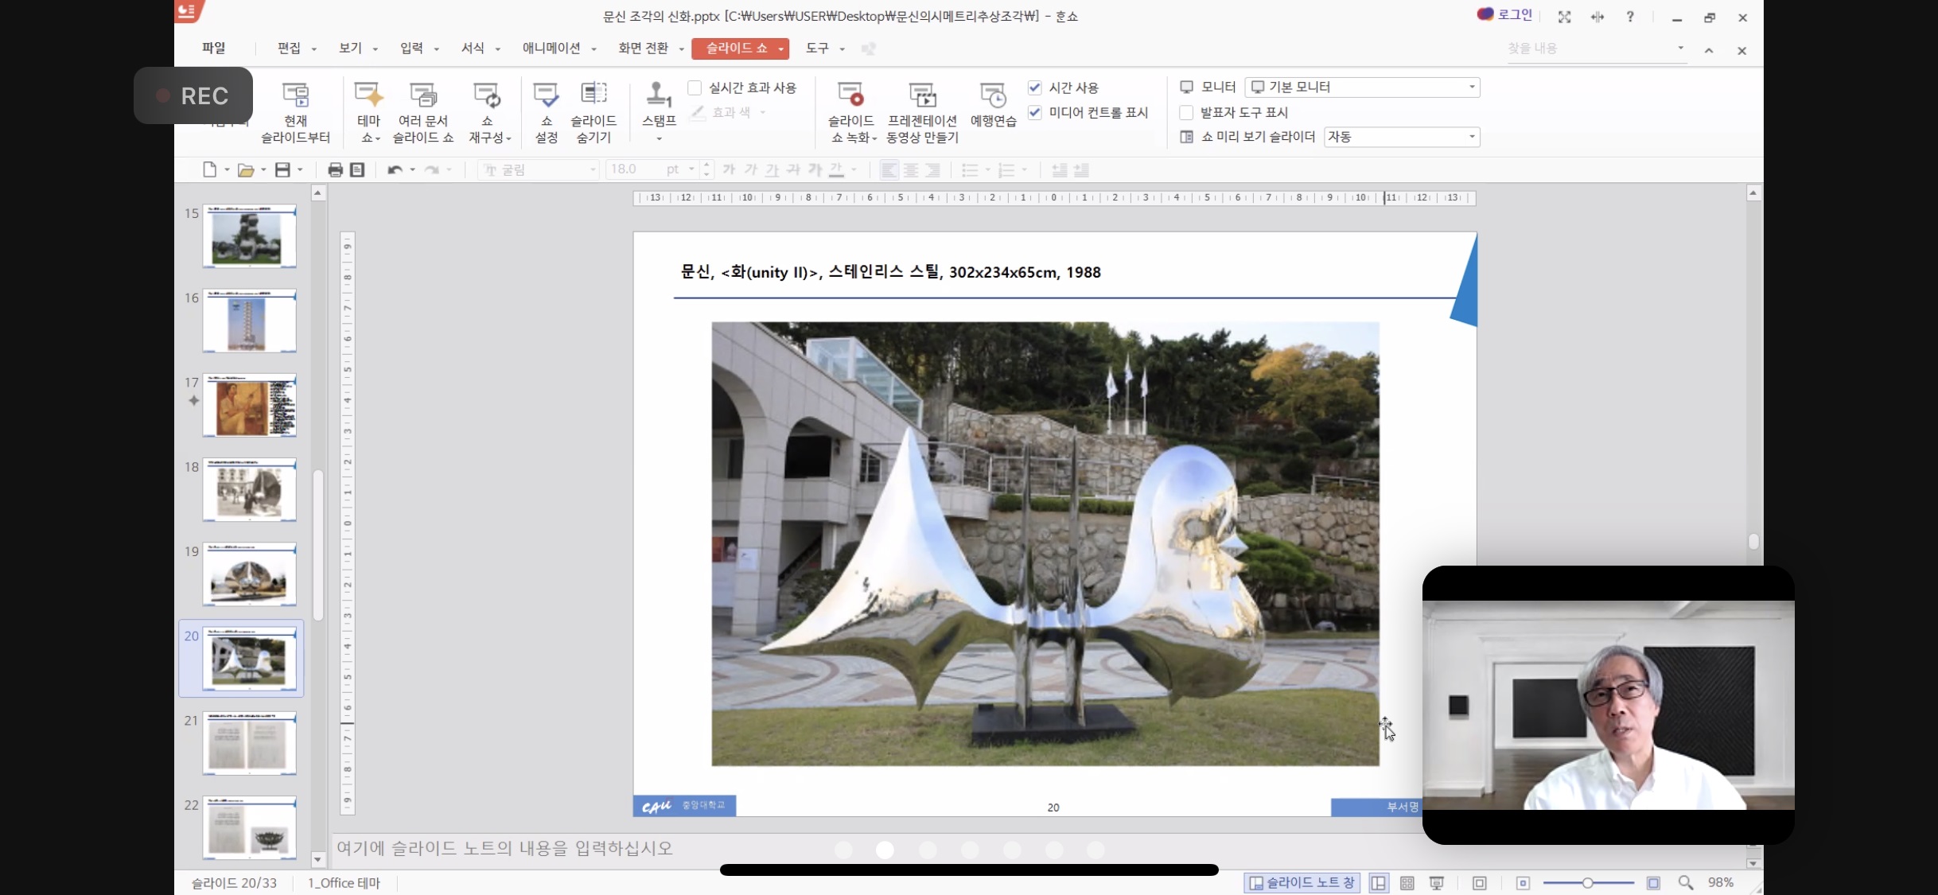Open show settings (쇼 설정)

546,113
